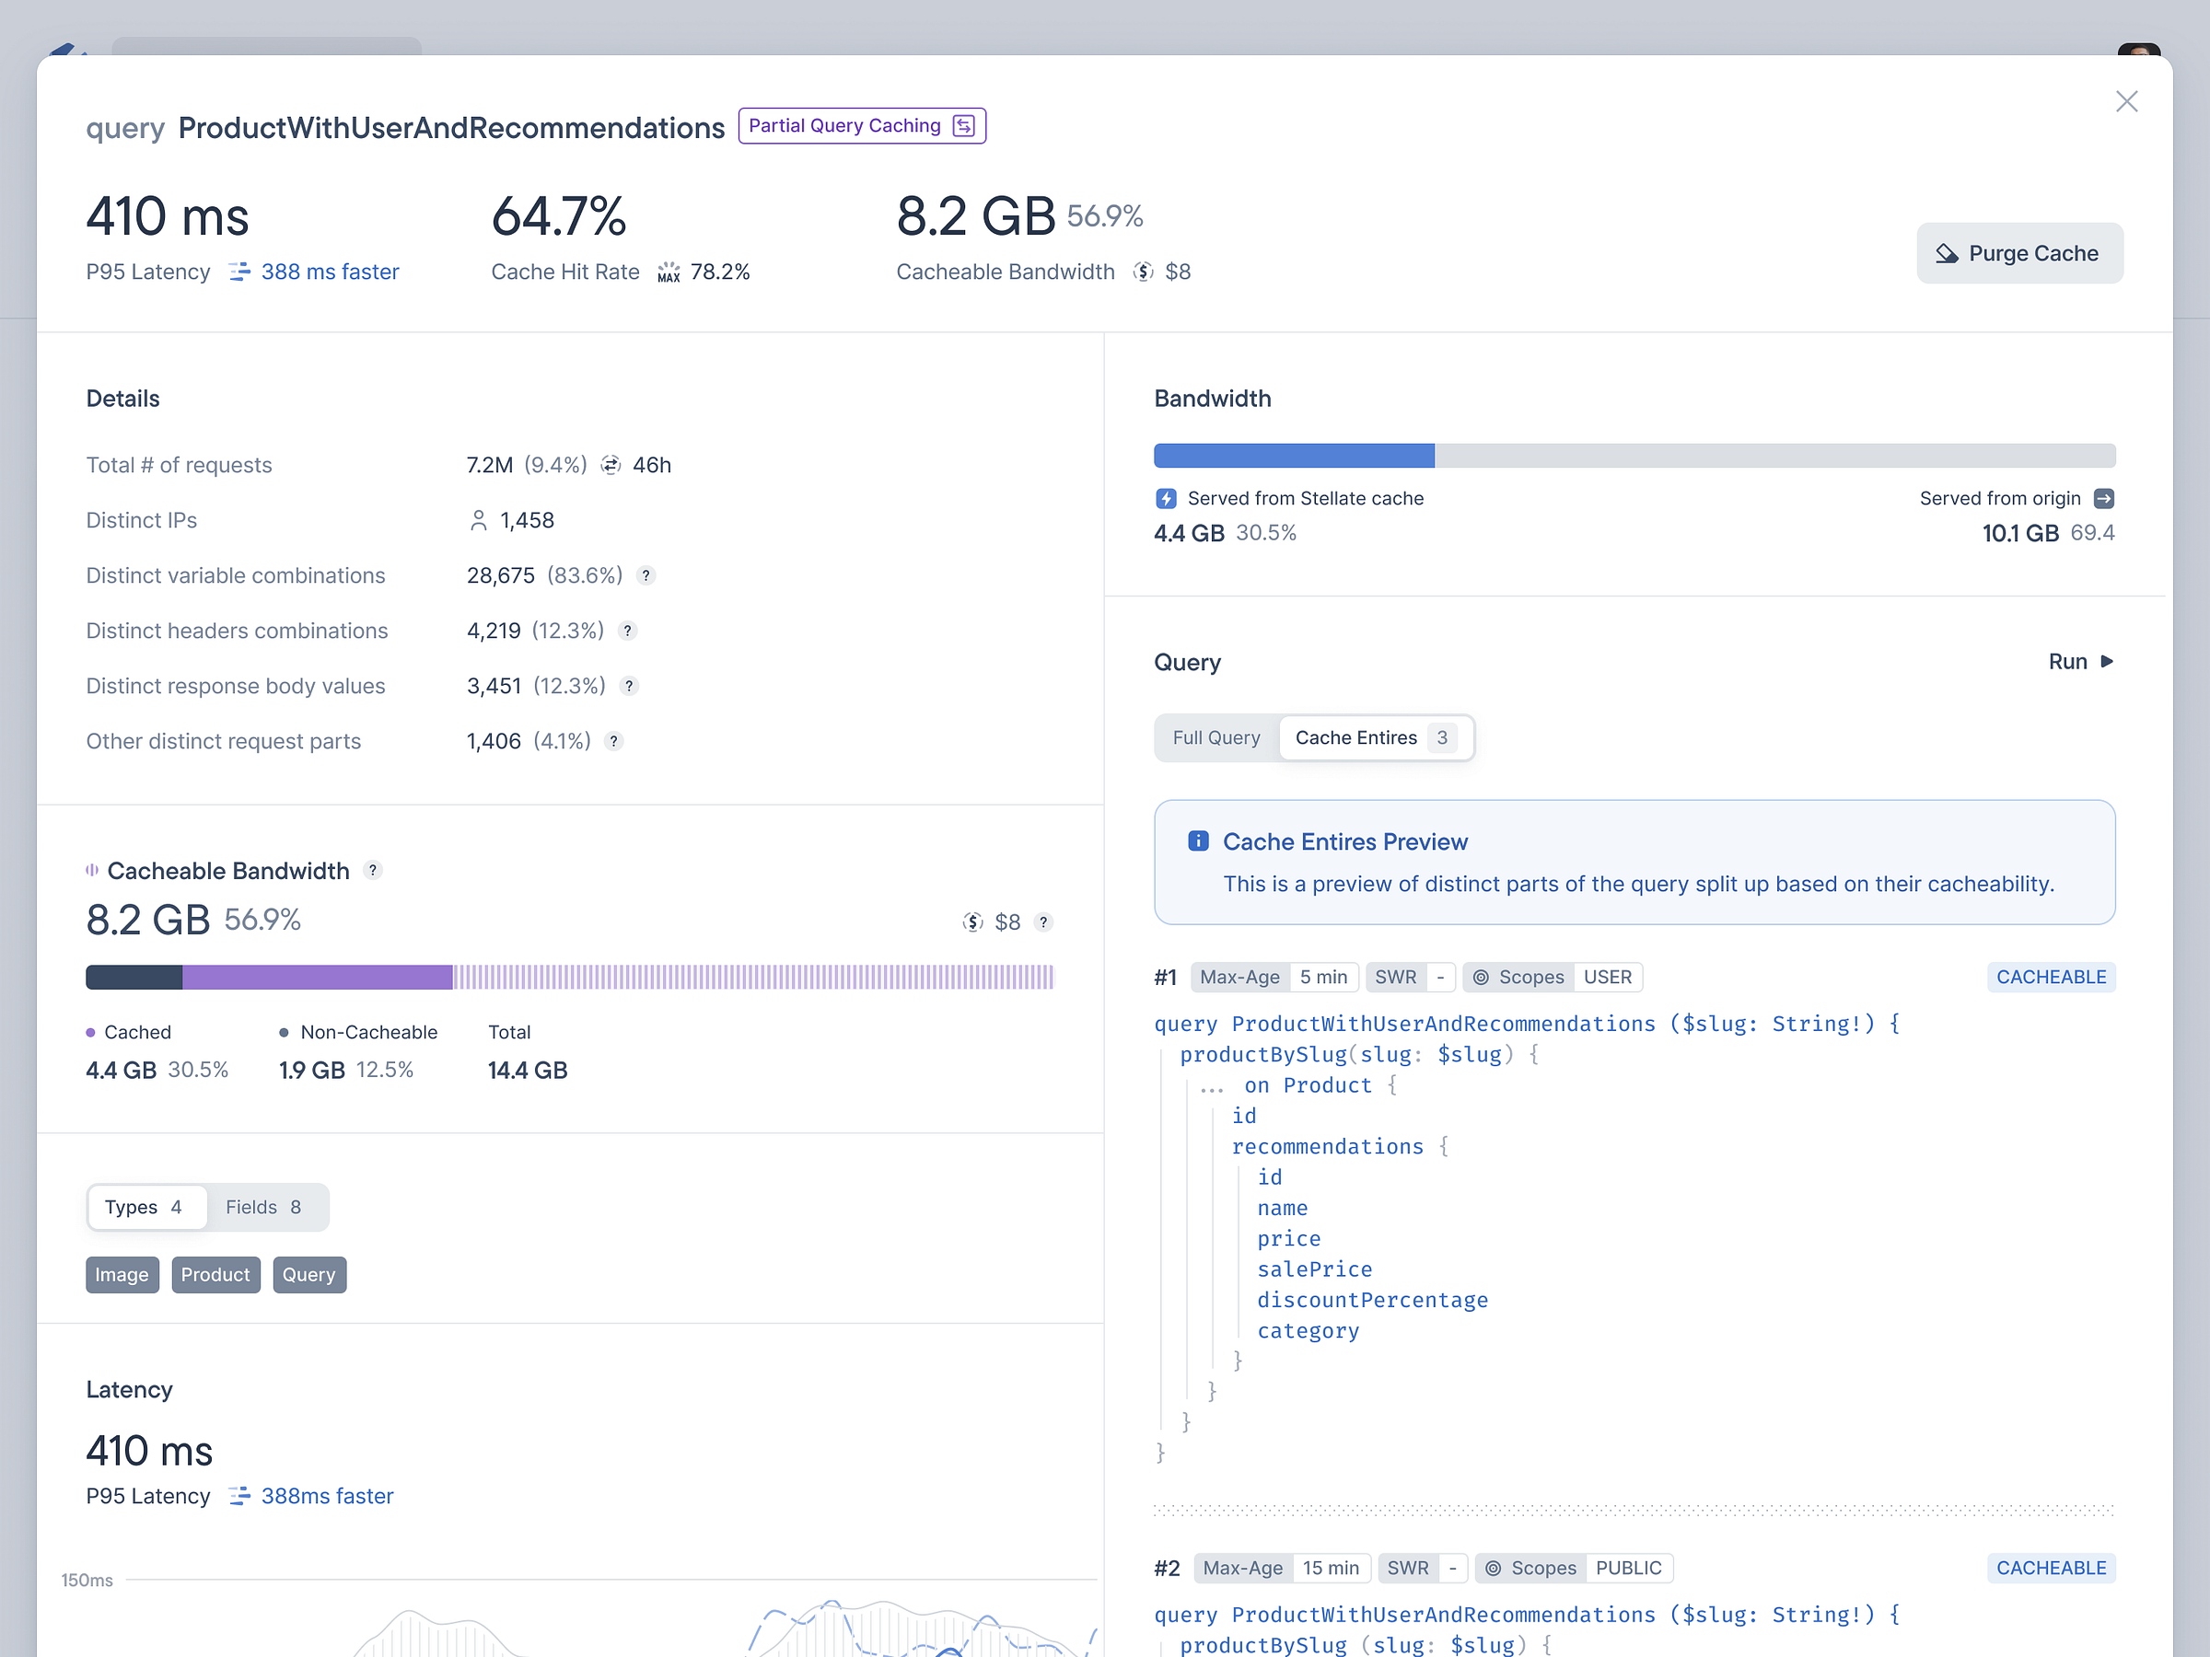The width and height of the screenshot is (2210, 1657).
Task: Click the arrow icon next to Served from origin
Action: coord(2104,498)
